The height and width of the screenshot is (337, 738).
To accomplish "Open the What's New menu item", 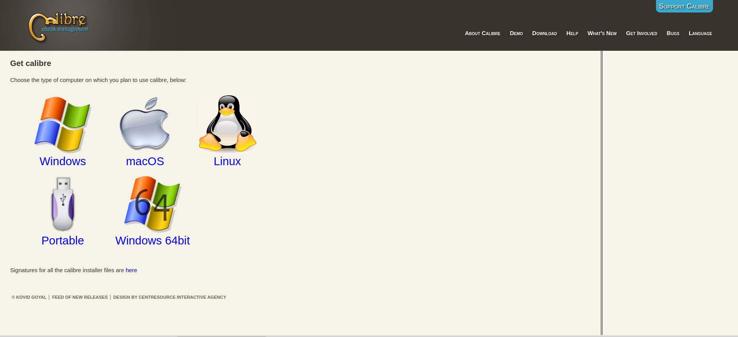I will pyautogui.click(x=602, y=33).
